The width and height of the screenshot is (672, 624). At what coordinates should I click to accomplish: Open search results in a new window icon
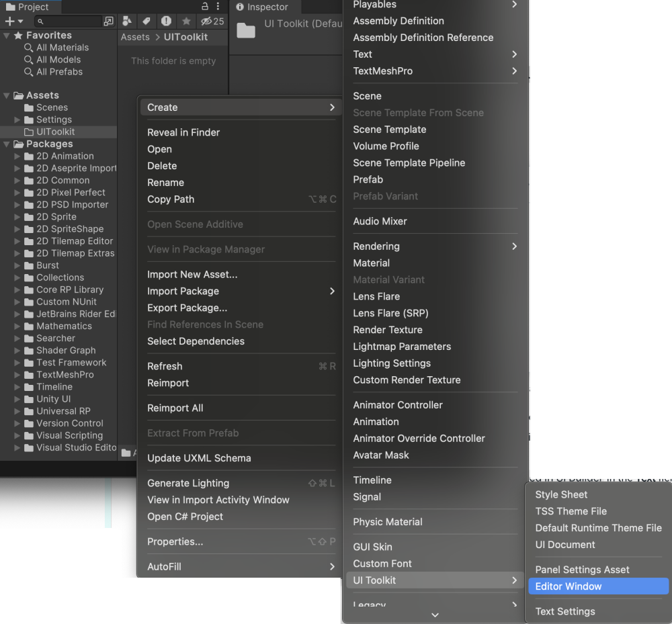[109, 21]
